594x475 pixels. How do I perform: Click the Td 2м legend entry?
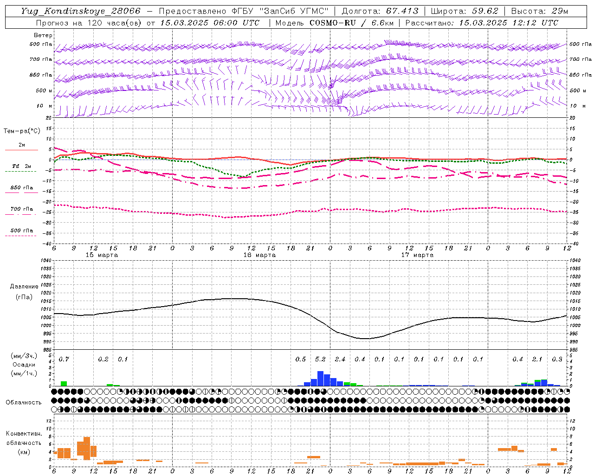click(x=22, y=166)
